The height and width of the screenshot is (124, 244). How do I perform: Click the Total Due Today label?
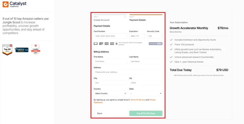coord(181,70)
